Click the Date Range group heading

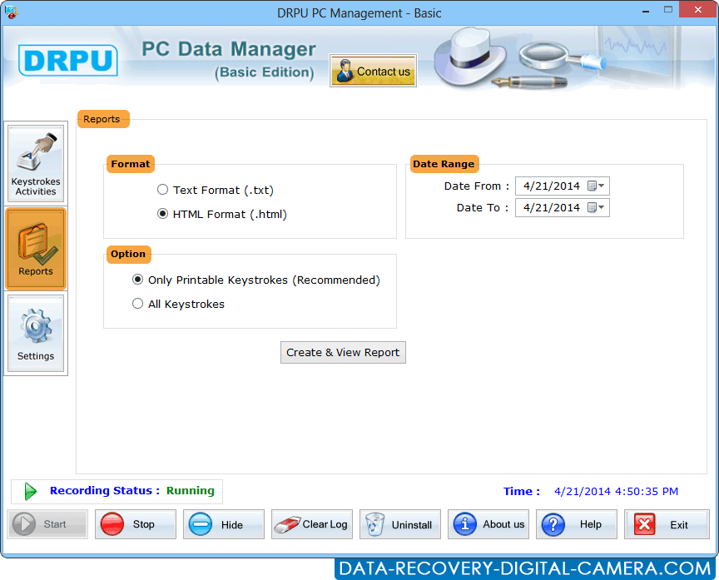click(x=444, y=164)
